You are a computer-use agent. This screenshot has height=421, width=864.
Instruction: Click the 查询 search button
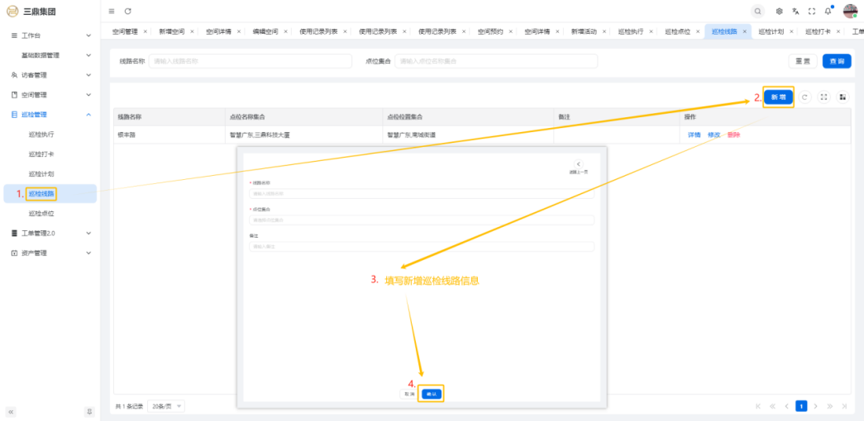point(836,61)
